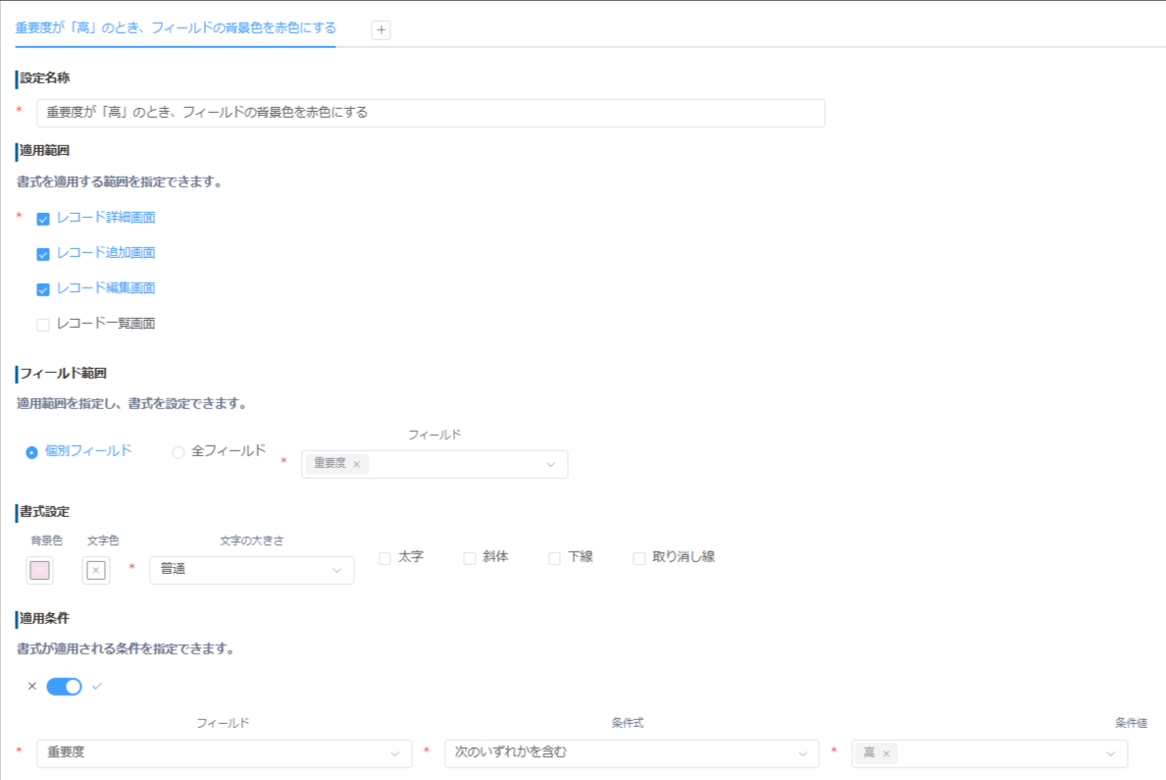Select the 全フィールド radio button
The height and width of the screenshot is (780, 1166).
click(x=178, y=452)
